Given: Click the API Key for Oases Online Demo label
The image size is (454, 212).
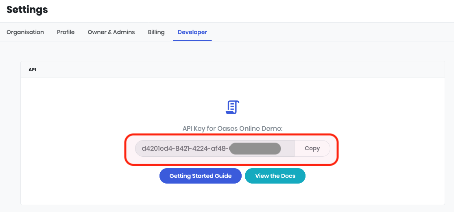Looking at the screenshot, I should coord(233,128).
